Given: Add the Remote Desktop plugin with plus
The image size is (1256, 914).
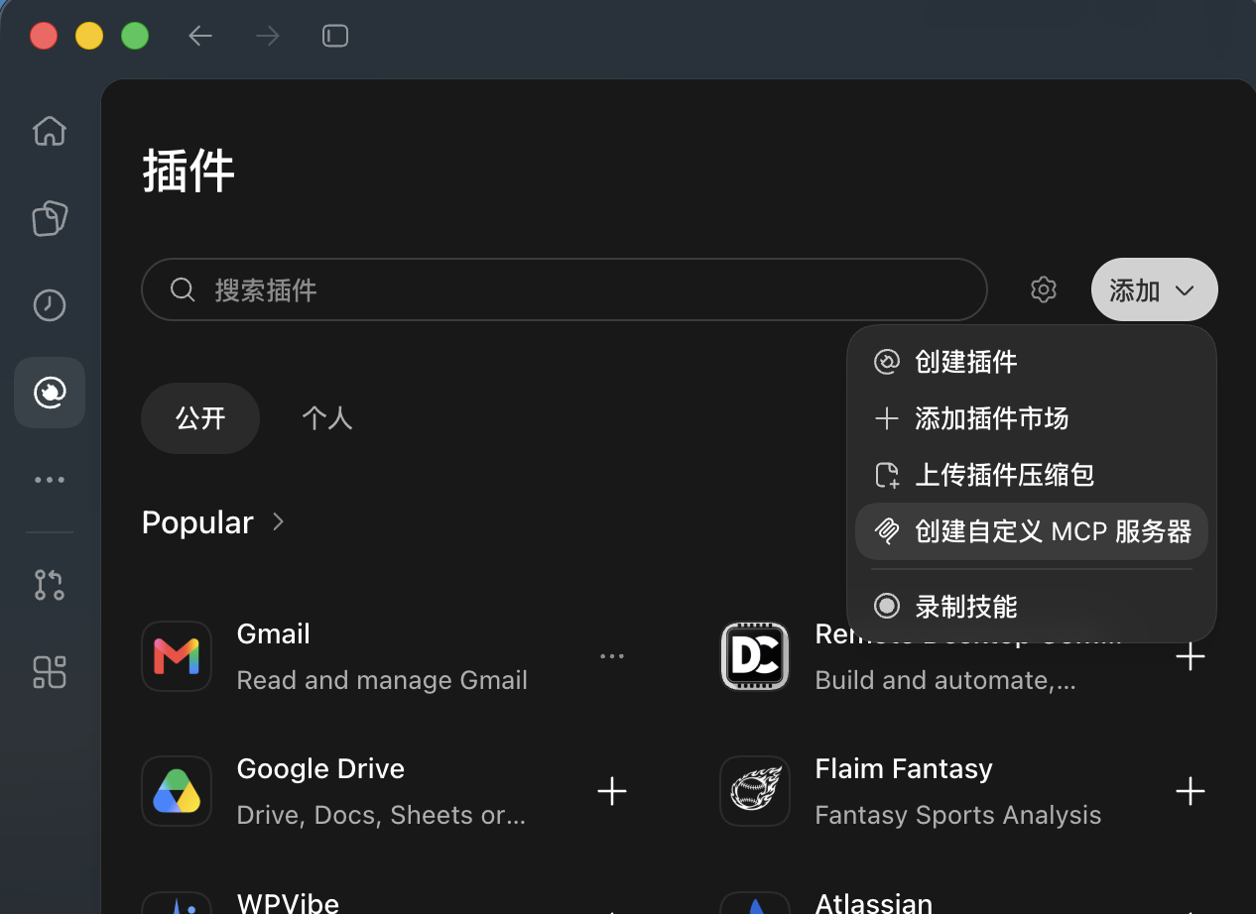Looking at the screenshot, I should (1190, 656).
